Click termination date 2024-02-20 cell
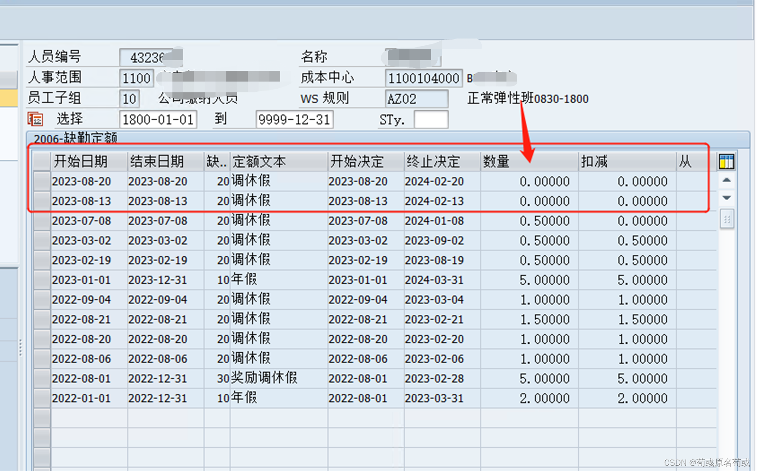 [x=442, y=181]
